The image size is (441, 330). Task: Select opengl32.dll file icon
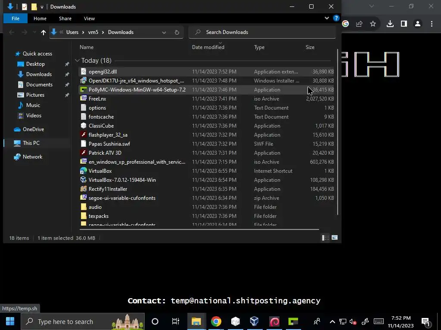83,72
